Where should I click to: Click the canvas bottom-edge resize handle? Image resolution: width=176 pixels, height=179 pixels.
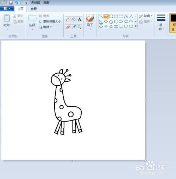pyautogui.click(x=73, y=161)
